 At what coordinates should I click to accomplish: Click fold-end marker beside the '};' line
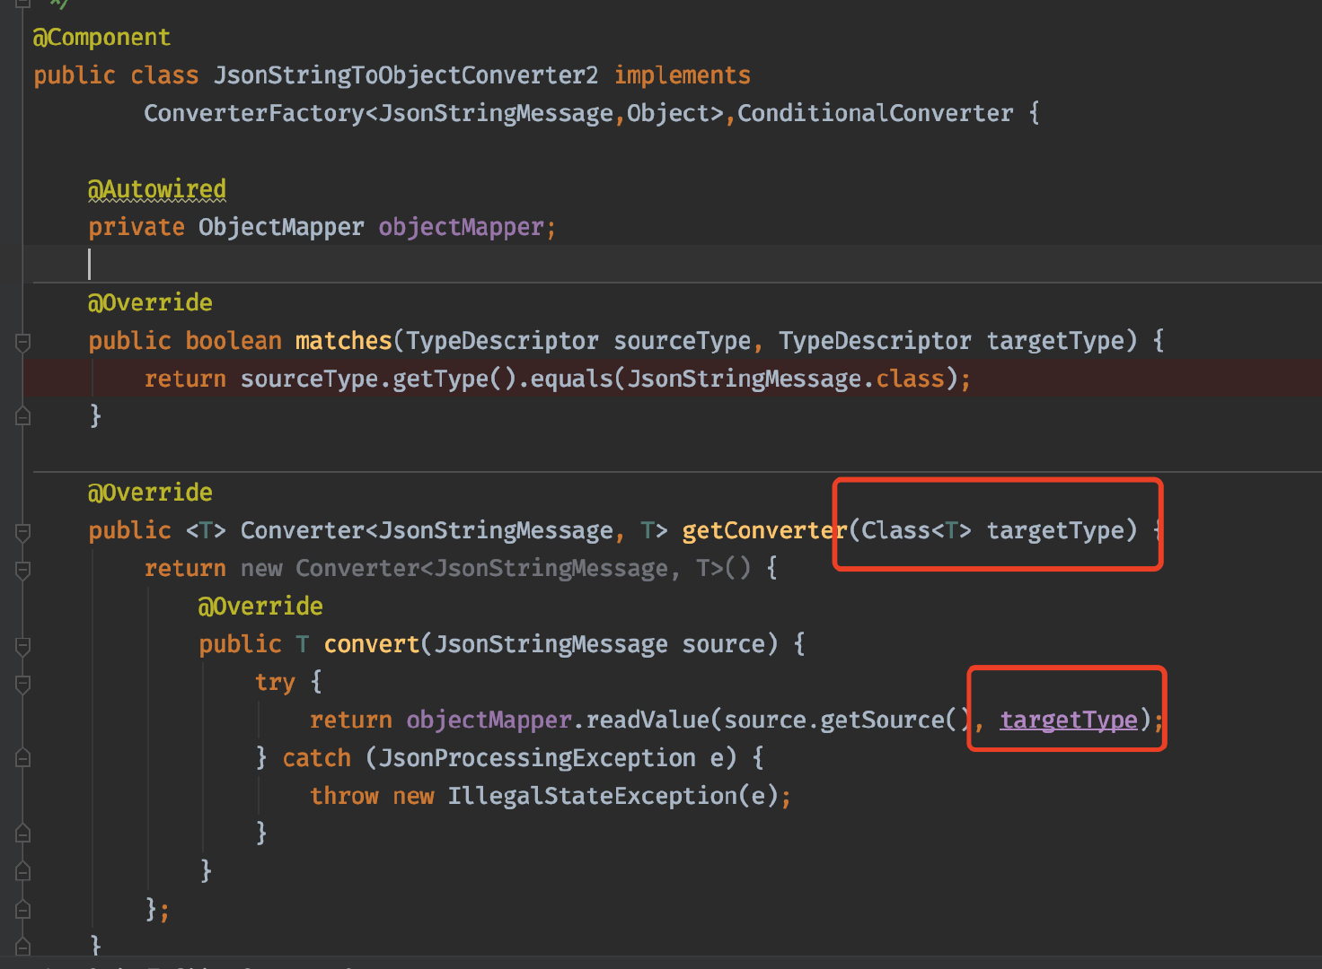[x=23, y=910]
